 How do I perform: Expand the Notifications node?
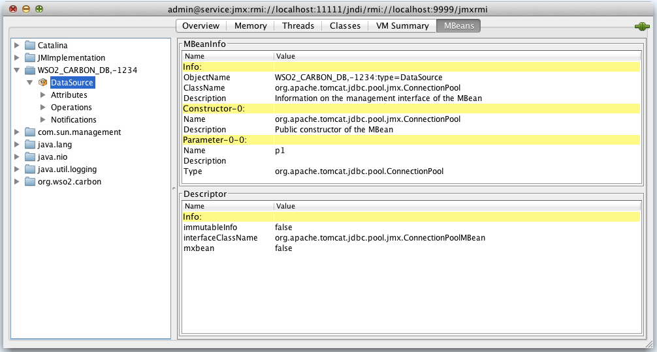pyautogui.click(x=43, y=120)
